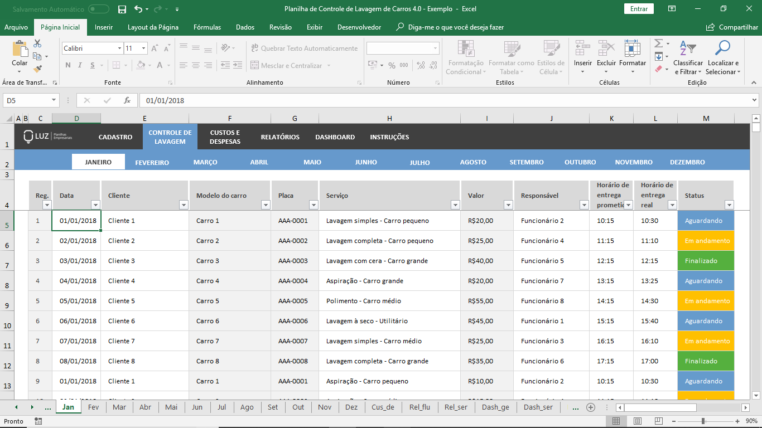Screen dimensions: 762x428
Task: Open the font name Calibri dropdown
Action: point(119,48)
